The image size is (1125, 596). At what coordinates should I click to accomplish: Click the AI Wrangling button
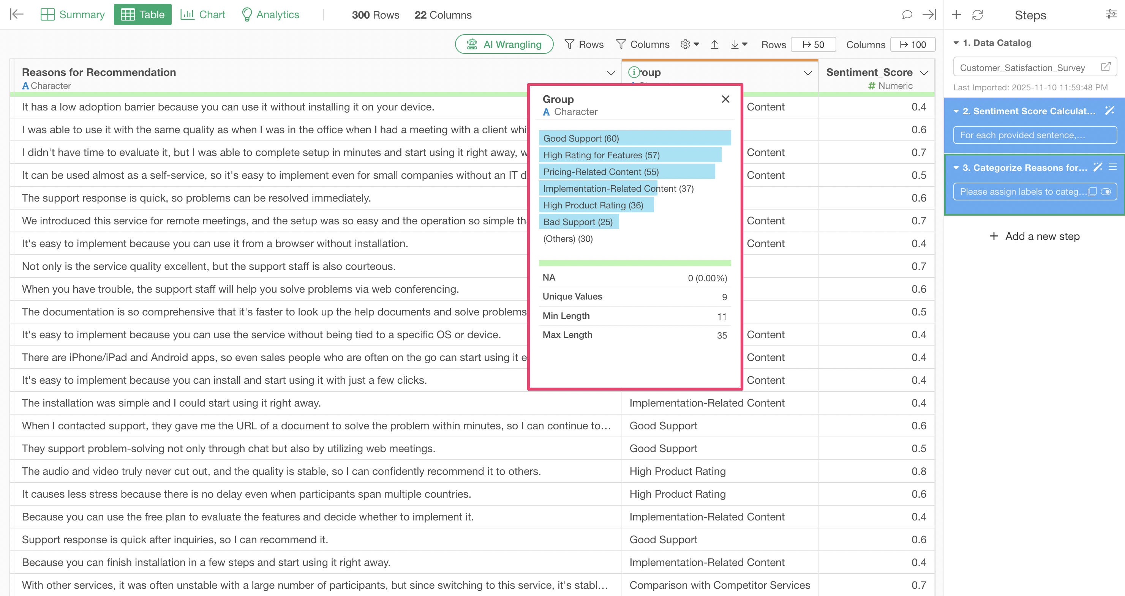click(x=504, y=44)
